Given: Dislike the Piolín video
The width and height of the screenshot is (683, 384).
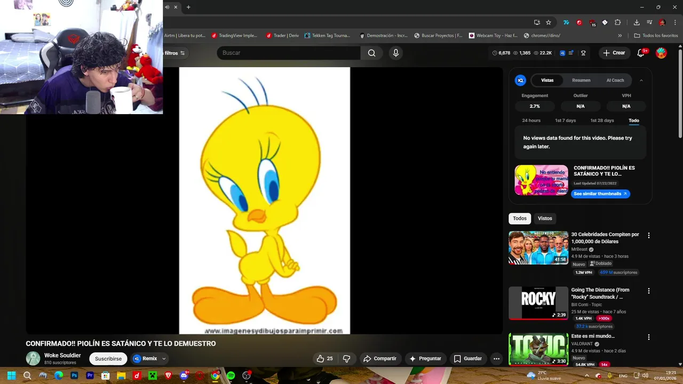Looking at the screenshot, I should [346, 359].
